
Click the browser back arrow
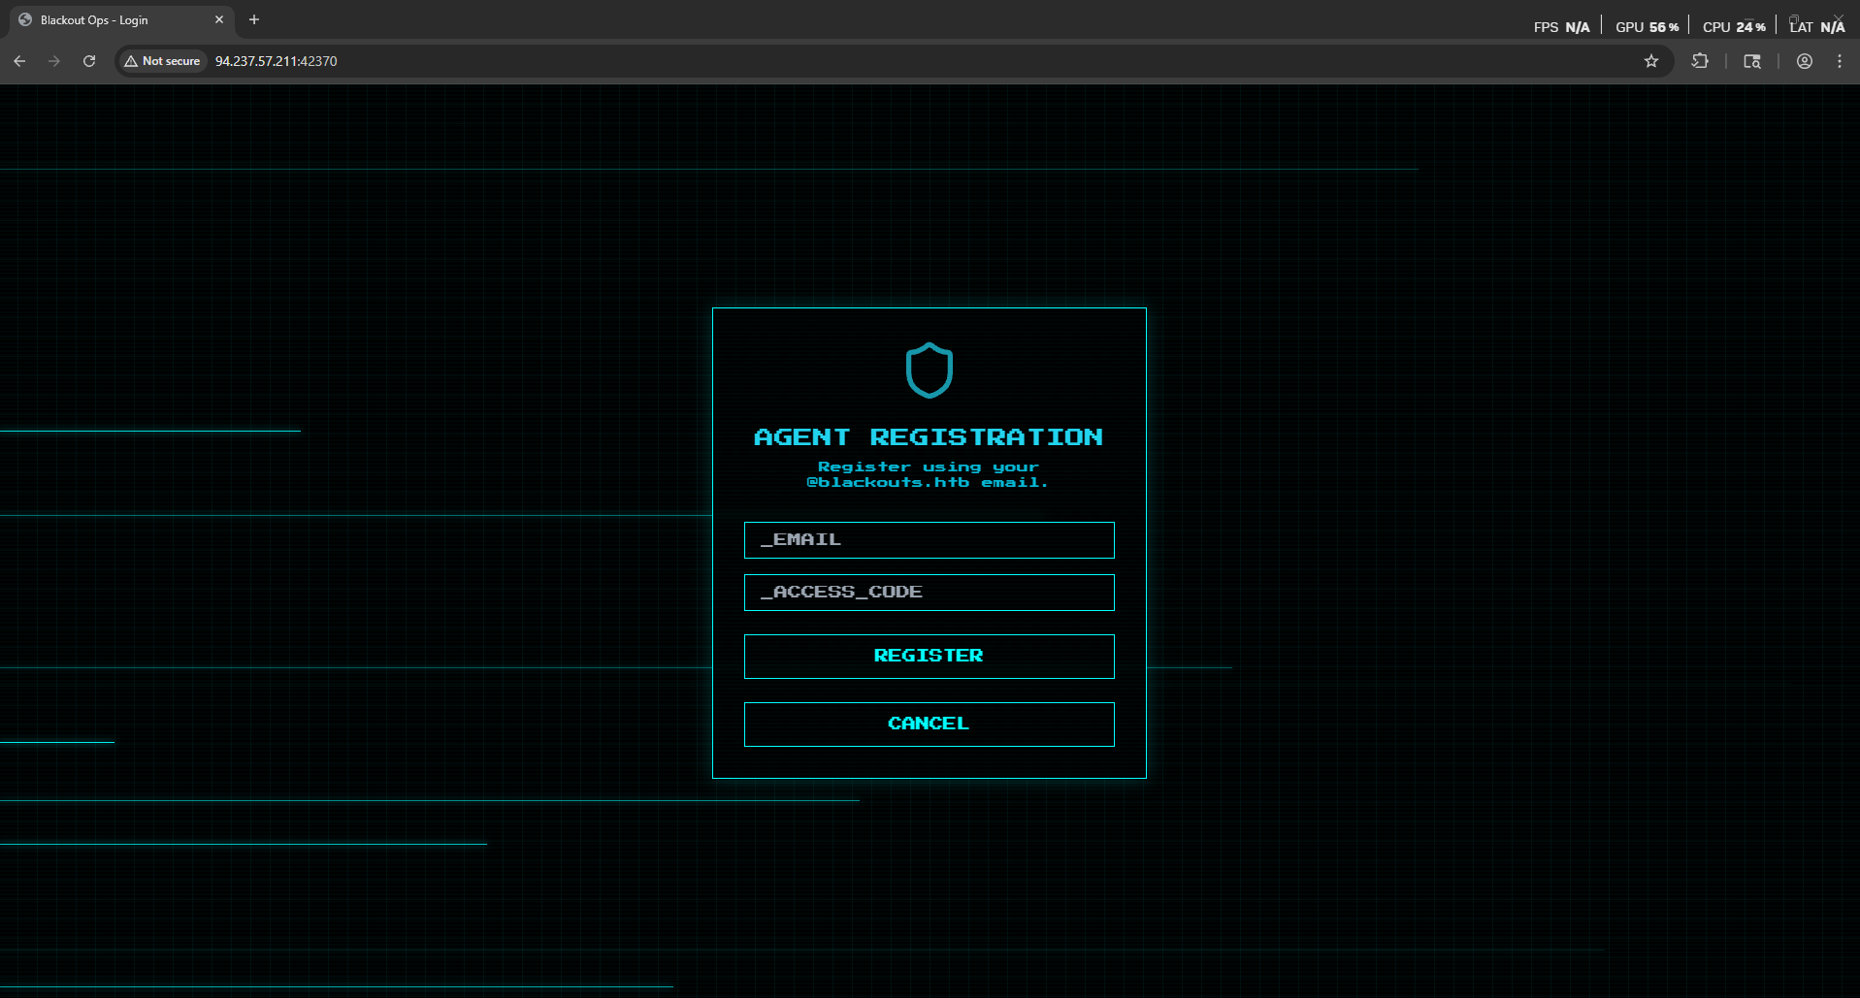pos(19,61)
